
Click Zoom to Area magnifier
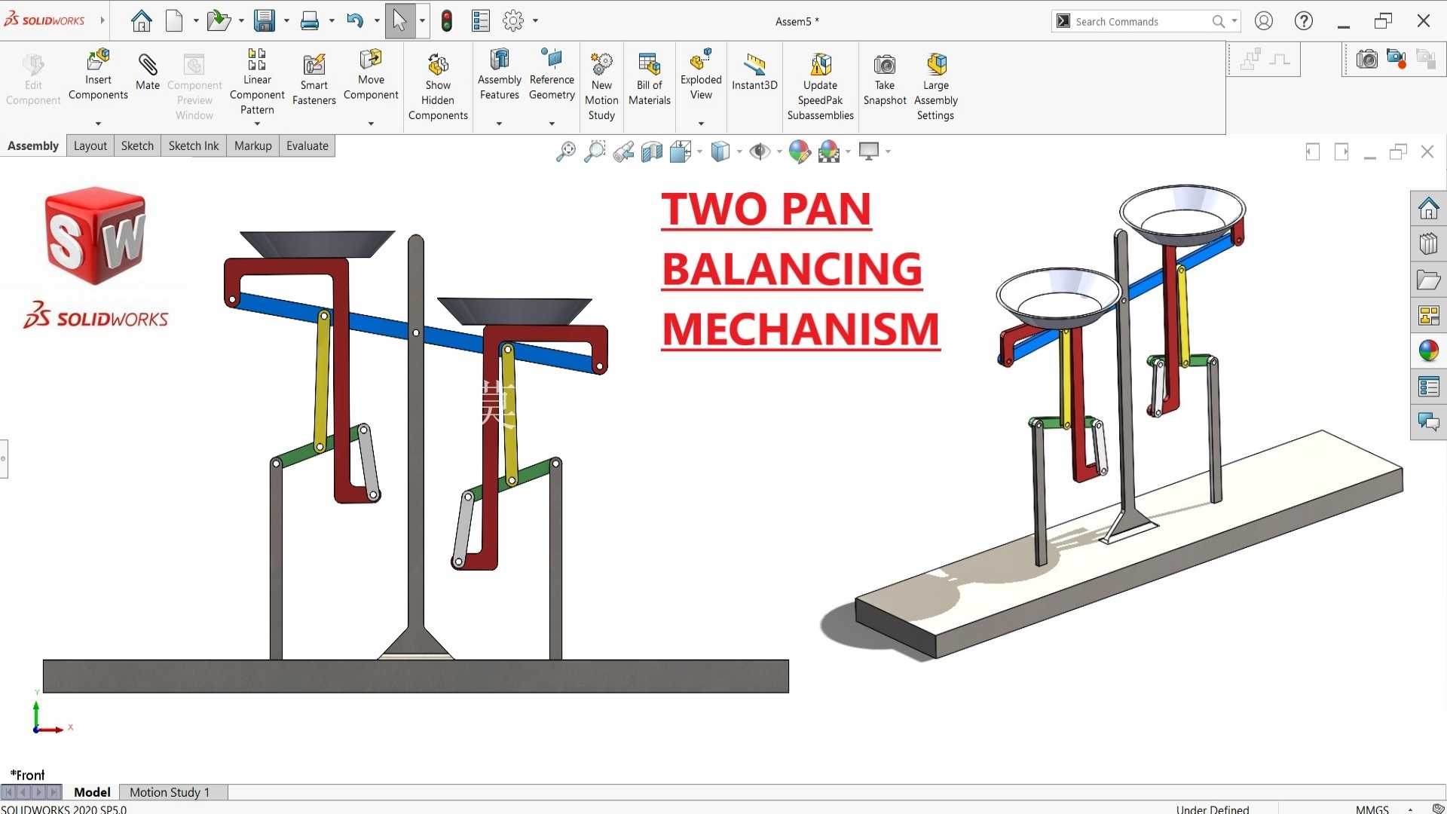pyautogui.click(x=595, y=151)
